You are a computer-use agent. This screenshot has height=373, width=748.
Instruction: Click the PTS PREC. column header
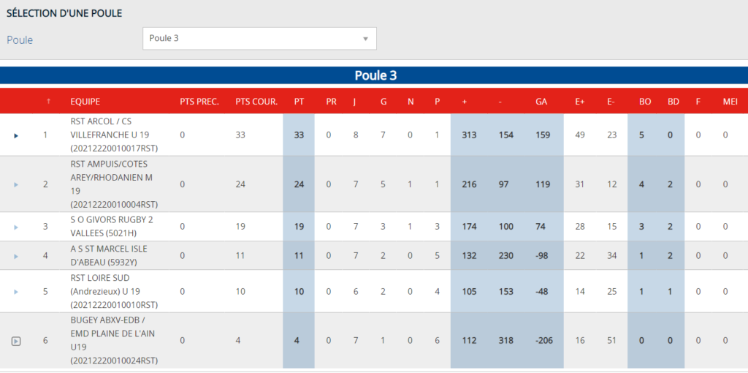(x=199, y=102)
